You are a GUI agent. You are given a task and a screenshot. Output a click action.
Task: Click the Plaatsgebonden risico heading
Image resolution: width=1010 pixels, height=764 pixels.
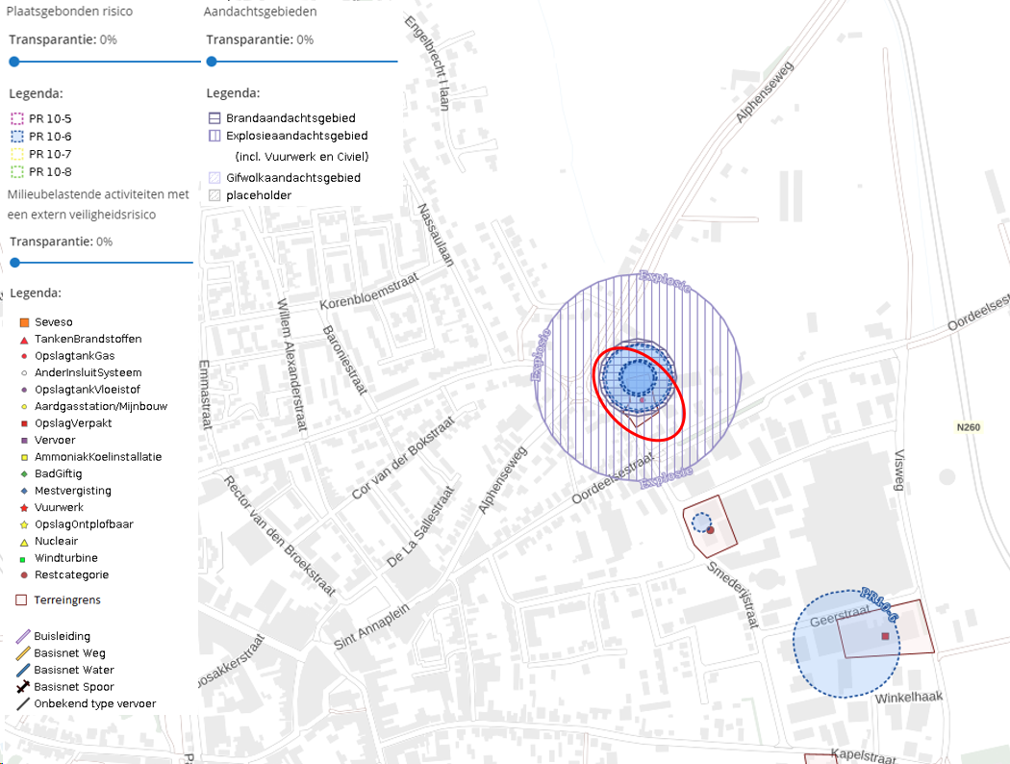[69, 11]
